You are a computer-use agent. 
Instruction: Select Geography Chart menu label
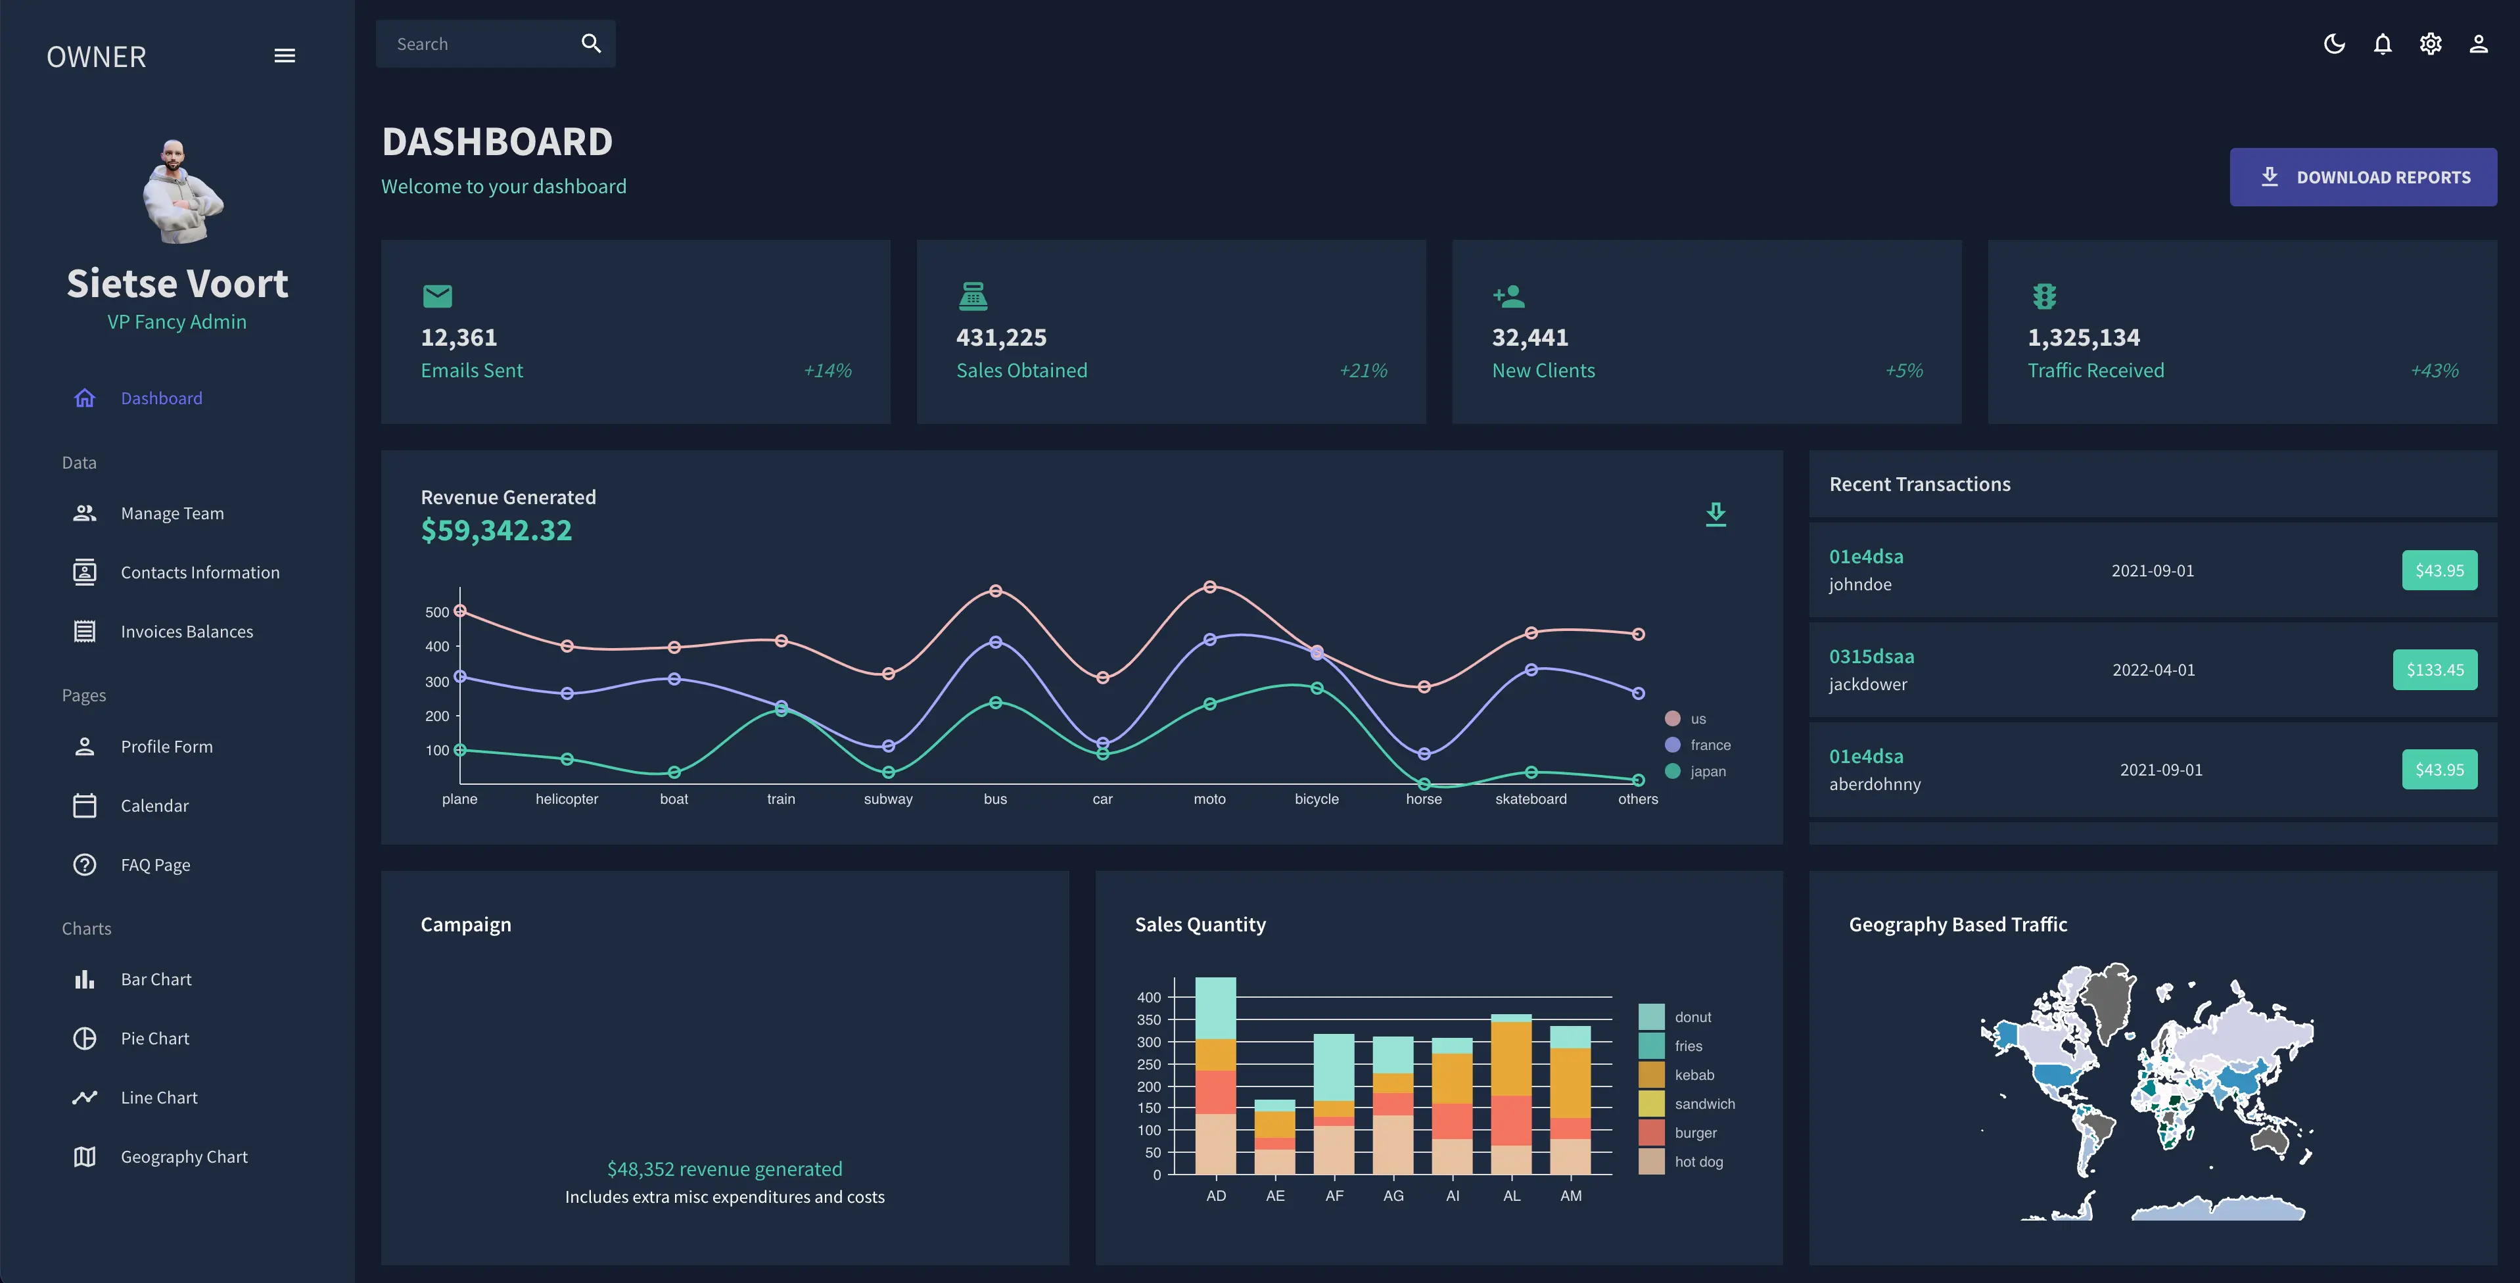[184, 1157]
